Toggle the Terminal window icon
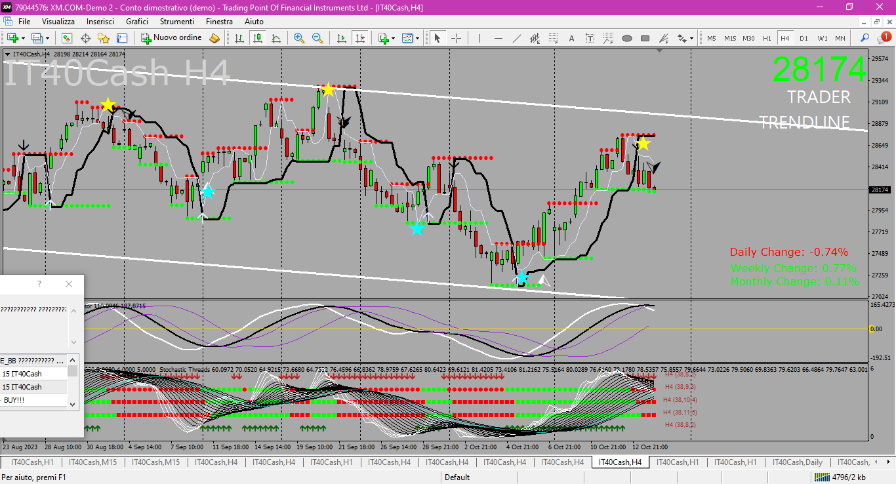The width and height of the screenshot is (896, 484). [122, 38]
